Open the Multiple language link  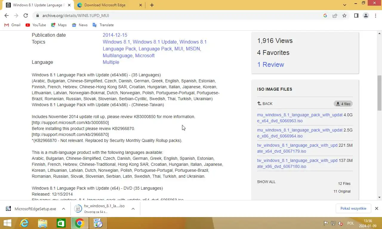tap(111, 62)
